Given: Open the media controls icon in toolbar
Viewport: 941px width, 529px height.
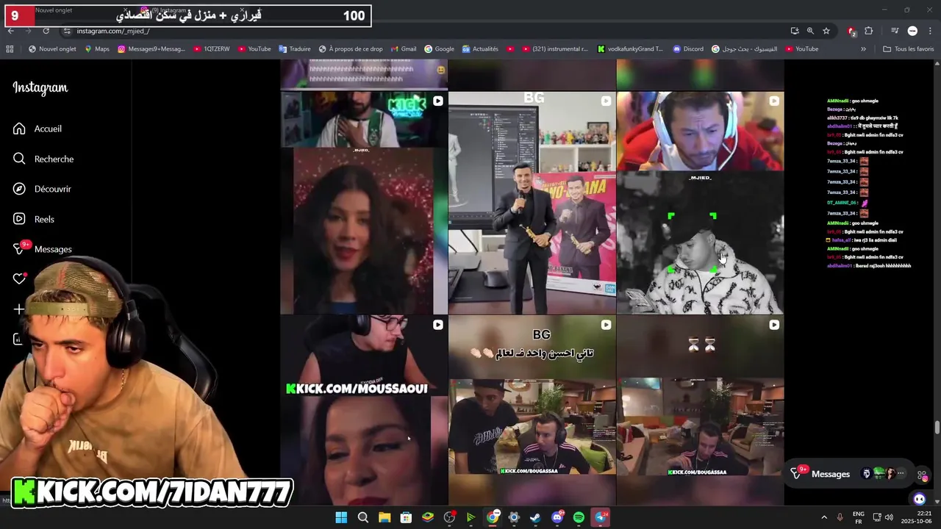Looking at the screenshot, I should 895,31.
